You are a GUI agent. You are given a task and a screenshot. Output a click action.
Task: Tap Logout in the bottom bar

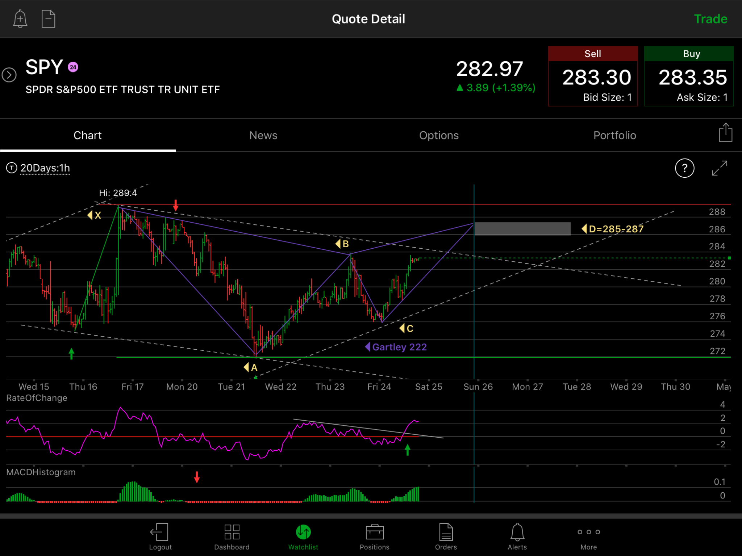(x=160, y=537)
